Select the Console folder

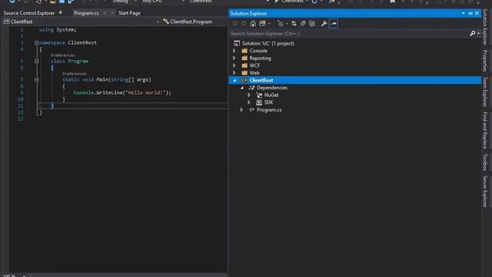[x=258, y=51]
